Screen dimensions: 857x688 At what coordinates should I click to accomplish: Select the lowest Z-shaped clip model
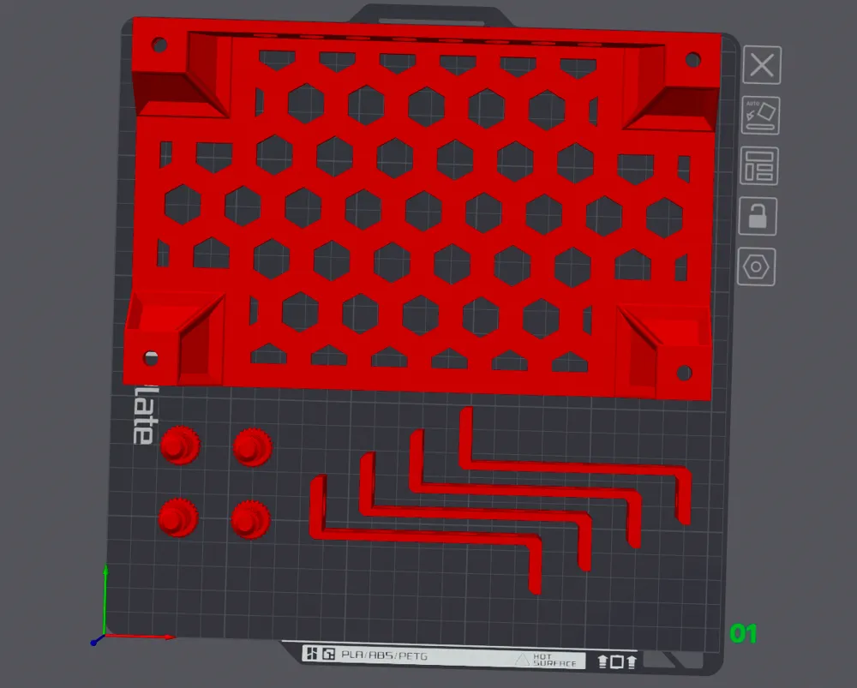(426, 535)
